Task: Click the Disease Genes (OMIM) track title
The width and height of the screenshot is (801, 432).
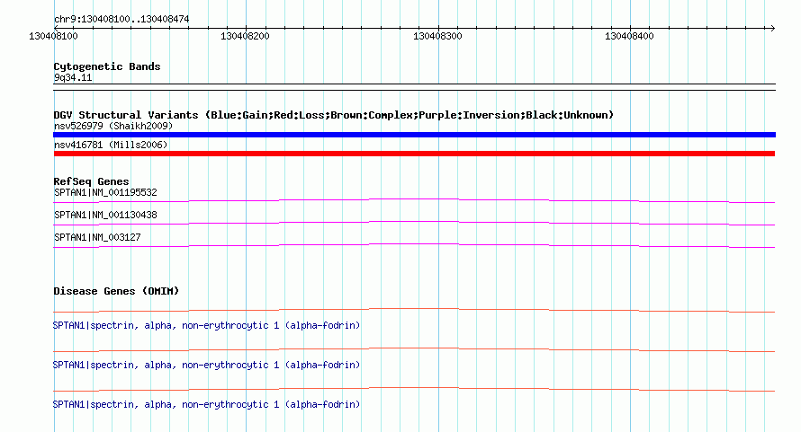Action: (116, 291)
